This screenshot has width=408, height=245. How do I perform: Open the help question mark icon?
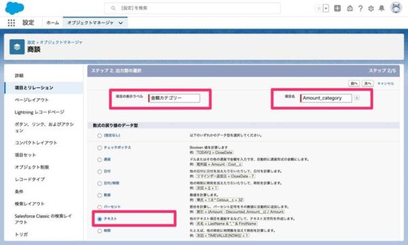[x=360, y=9]
